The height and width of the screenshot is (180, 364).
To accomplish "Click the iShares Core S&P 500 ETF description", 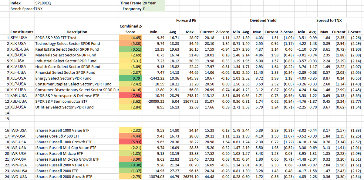I will point(58,136).
